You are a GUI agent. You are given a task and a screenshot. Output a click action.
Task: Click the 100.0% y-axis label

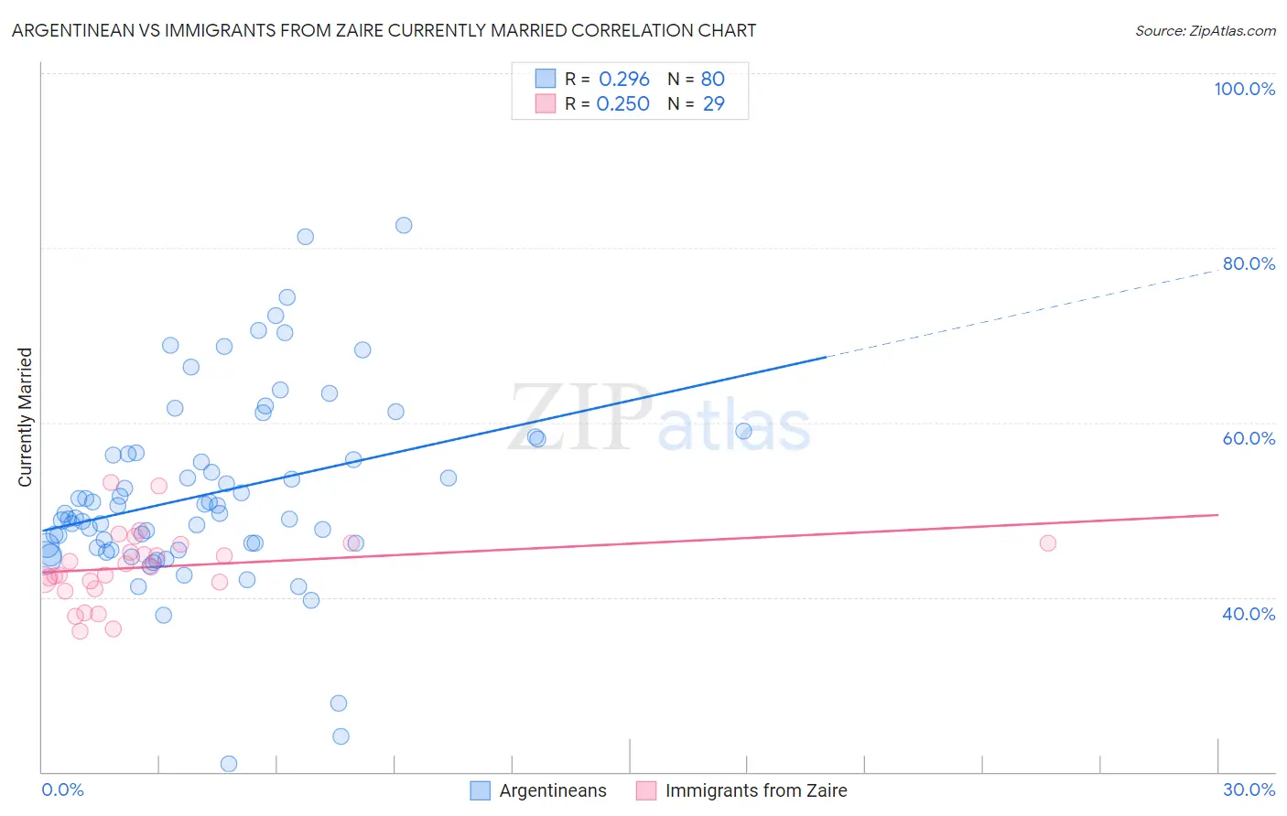[1245, 89]
